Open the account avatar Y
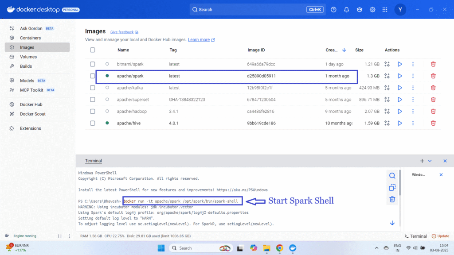 pyautogui.click(x=400, y=10)
